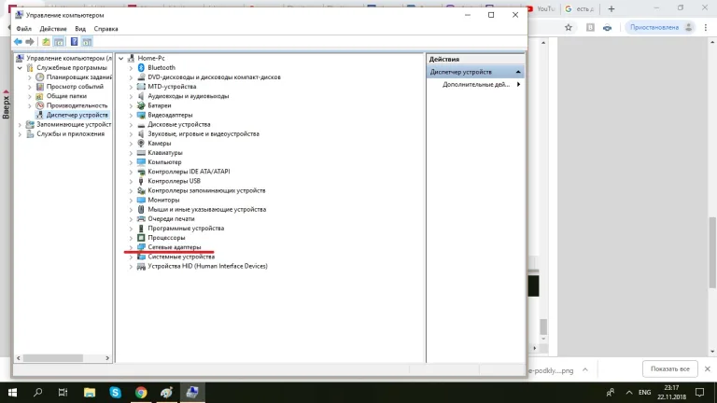Click the Батареи battery icon
Image resolution: width=717 pixels, height=403 pixels.
click(x=141, y=105)
